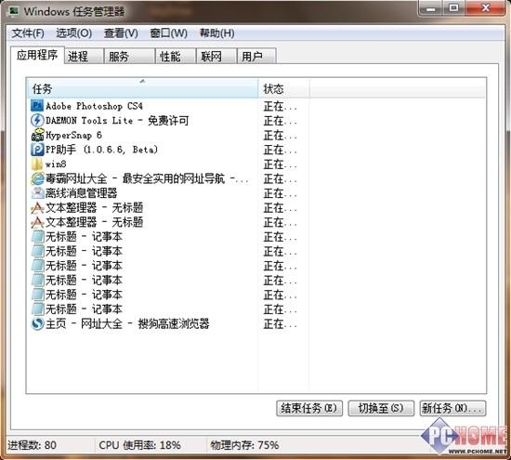Click the win8 folder icon
The width and height of the screenshot is (511, 460).
[37, 164]
